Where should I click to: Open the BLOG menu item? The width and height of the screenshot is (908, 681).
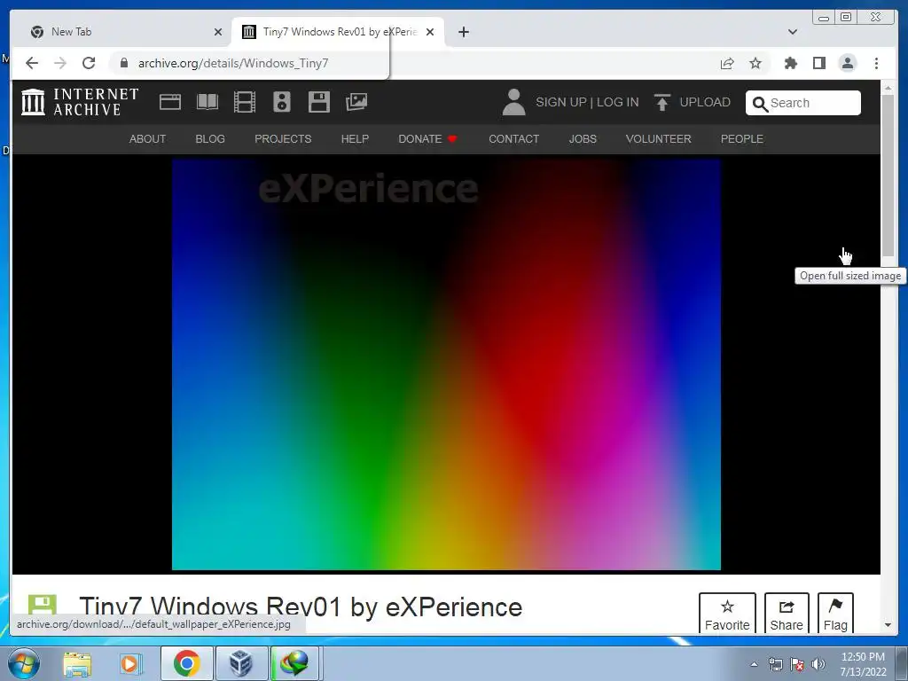click(x=210, y=139)
